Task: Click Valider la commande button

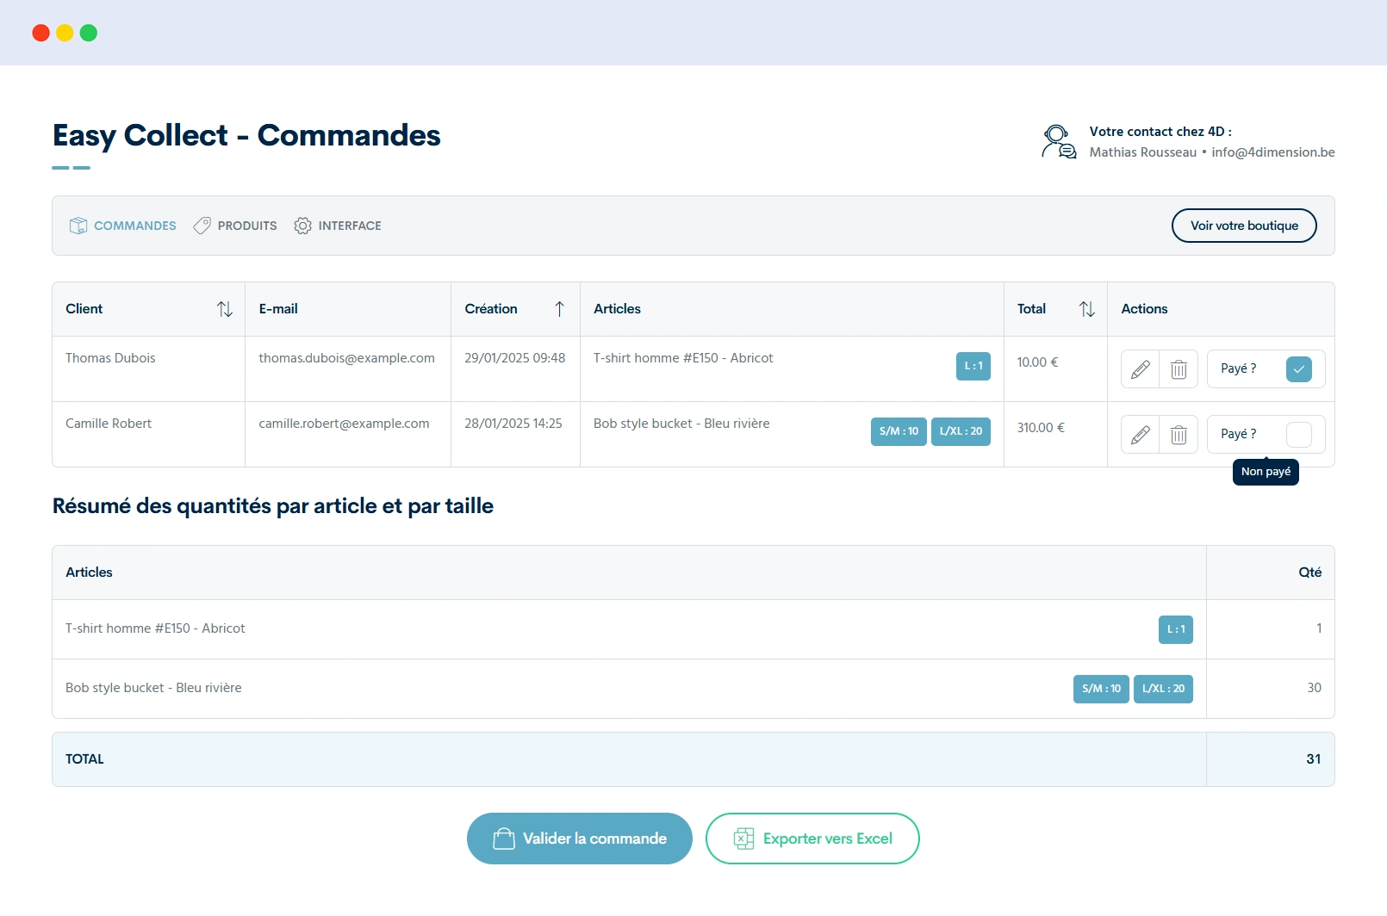Action: 580,839
